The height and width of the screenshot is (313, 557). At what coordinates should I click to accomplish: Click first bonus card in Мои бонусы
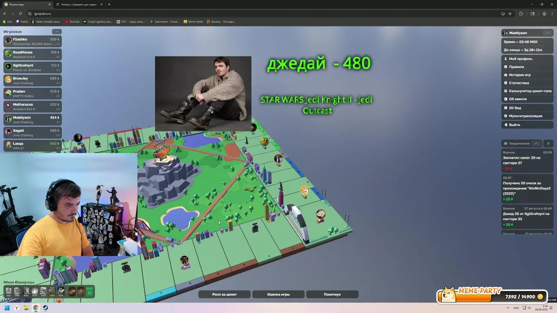coord(9,291)
